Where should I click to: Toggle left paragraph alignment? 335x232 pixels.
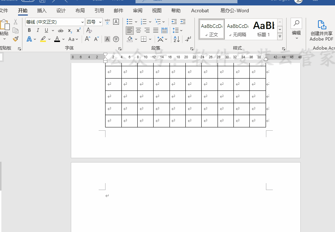pyautogui.click(x=130, y=30)
